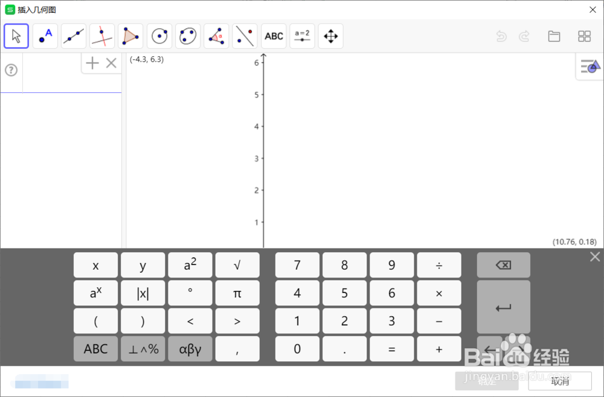This screenshot has height=397, width=604.
Task: Select the Polygon tool
Action: point(130,36)
